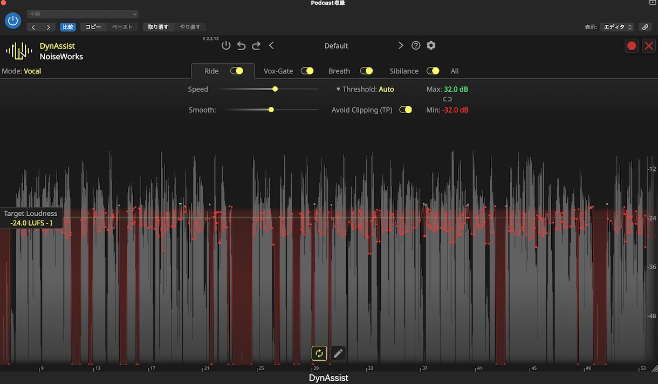
Task: Adjust the Smooth slider
Action: coord(271,109)
